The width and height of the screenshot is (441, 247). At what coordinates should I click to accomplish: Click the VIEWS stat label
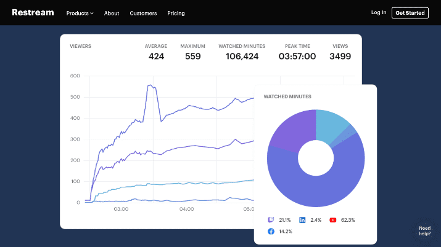(x=340, y=46)
